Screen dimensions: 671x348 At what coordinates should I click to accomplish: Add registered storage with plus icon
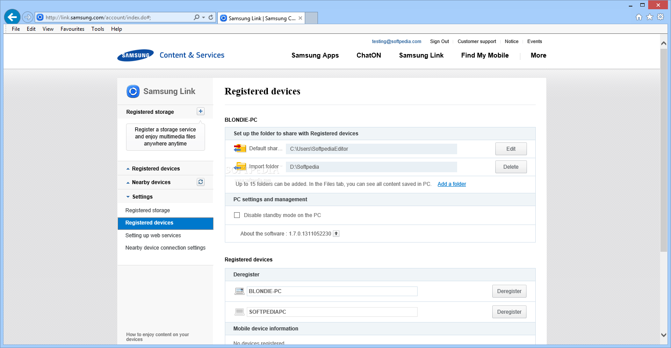coord(201,112)
